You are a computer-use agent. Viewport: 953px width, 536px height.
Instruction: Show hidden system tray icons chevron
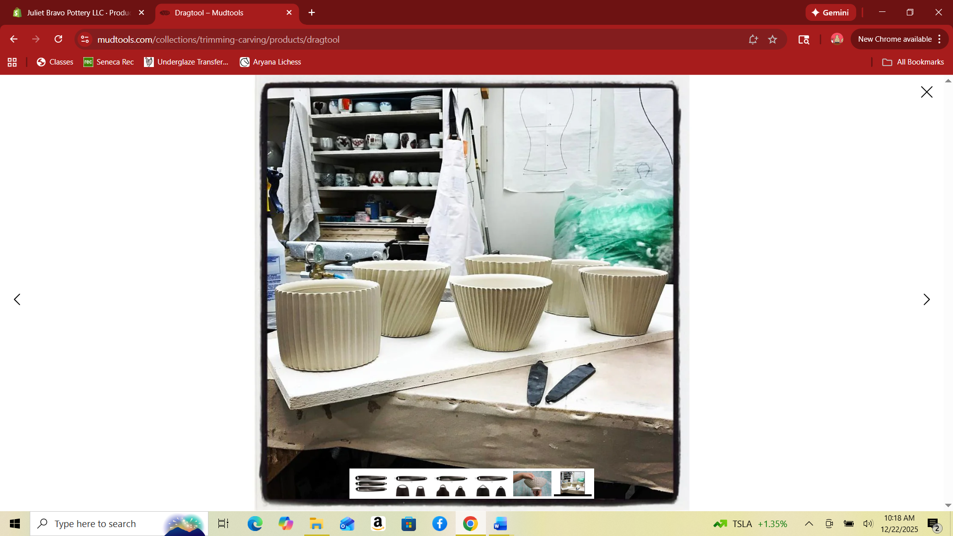pos(809,524)
